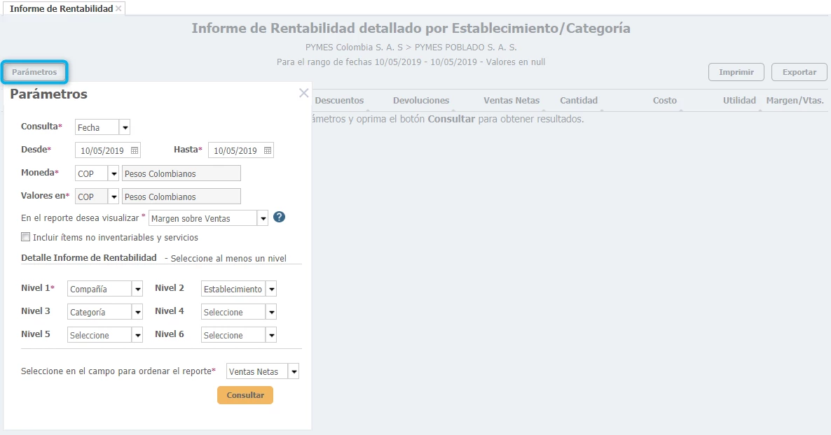Expand the Nivel 4 Seleccione dropdown
831x435 pixels.
coord(271,312)
